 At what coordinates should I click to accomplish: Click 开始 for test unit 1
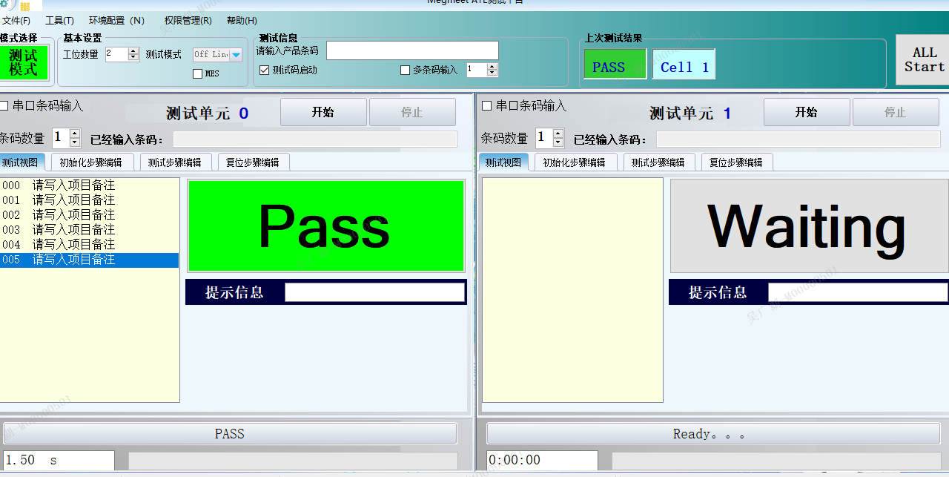coord(807,112)
